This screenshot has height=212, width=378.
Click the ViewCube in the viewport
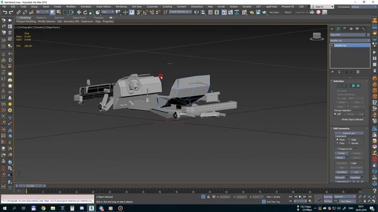click(317, 37)
